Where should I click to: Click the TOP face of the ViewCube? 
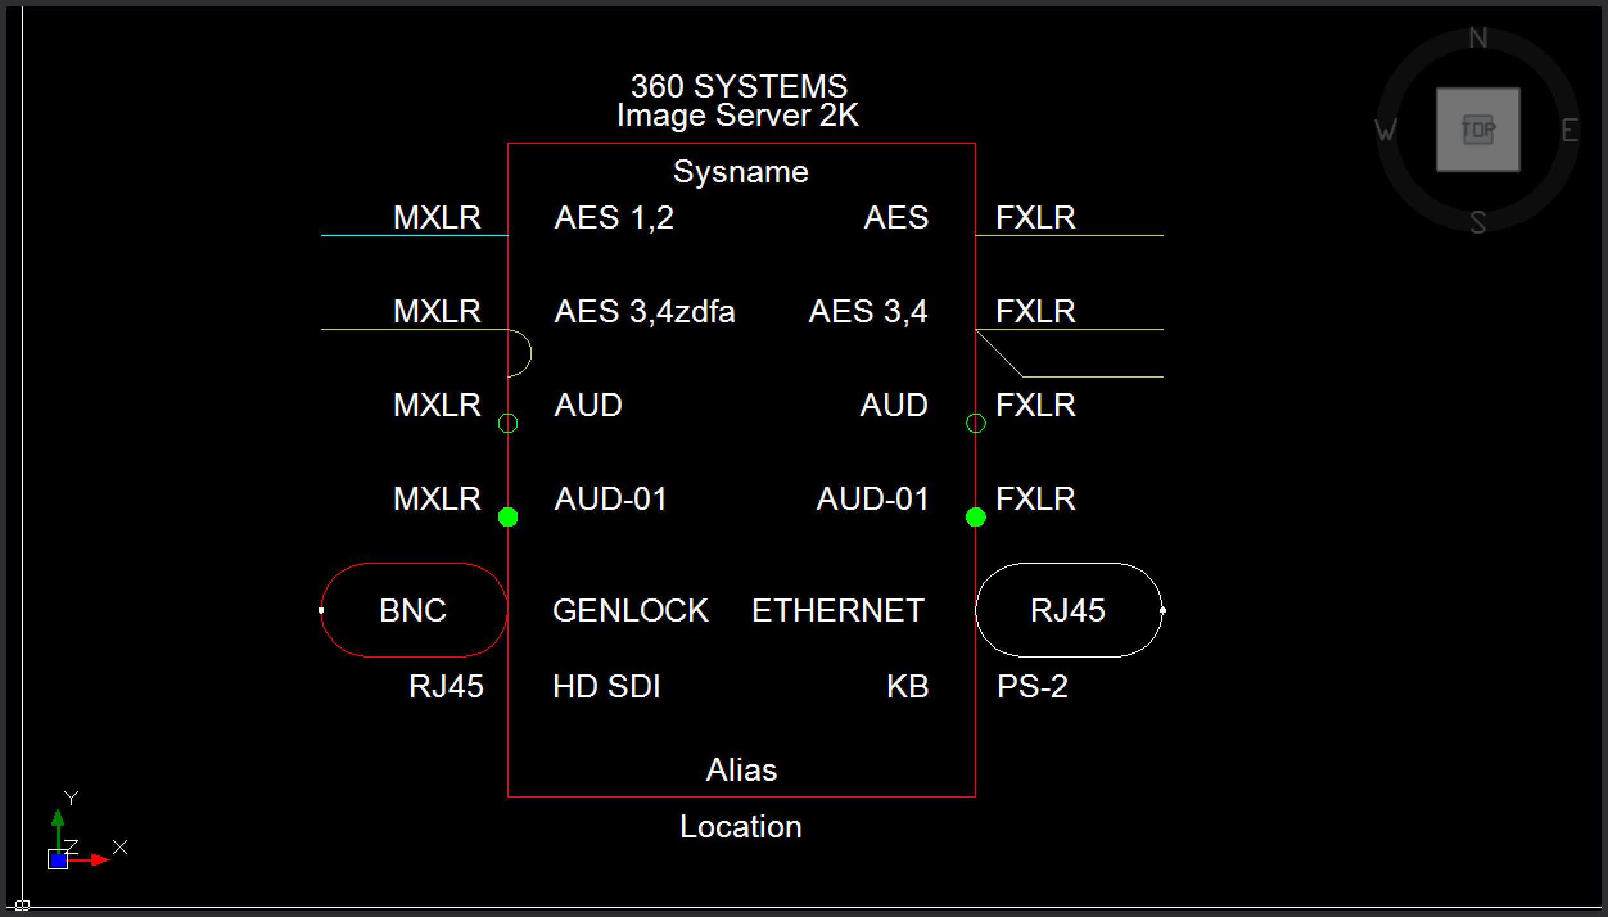1478,130
